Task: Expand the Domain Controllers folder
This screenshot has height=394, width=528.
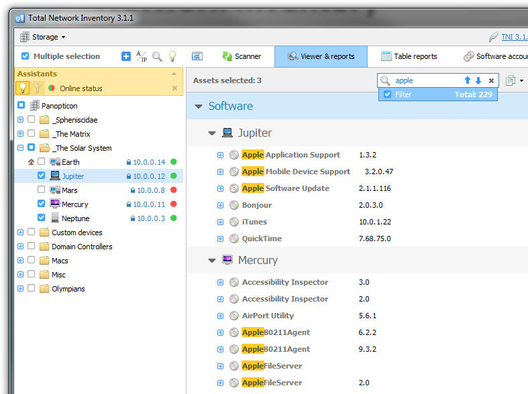Action: (x=20, y=247)
